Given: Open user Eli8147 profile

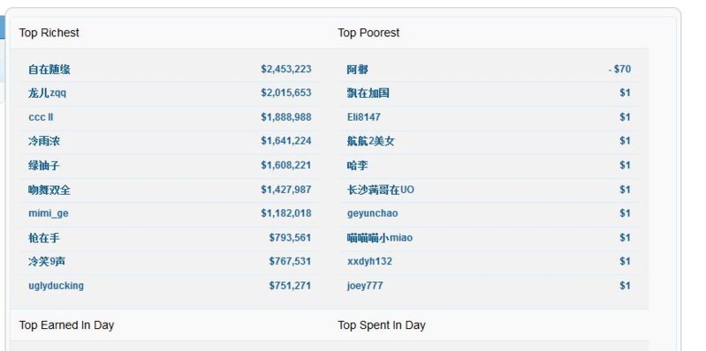Looking at the screenshot, I should click(x=364, y=116).
